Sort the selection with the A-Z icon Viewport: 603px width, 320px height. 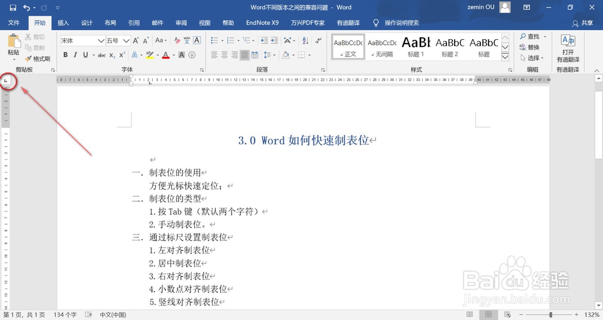click(x=305, y=40)
